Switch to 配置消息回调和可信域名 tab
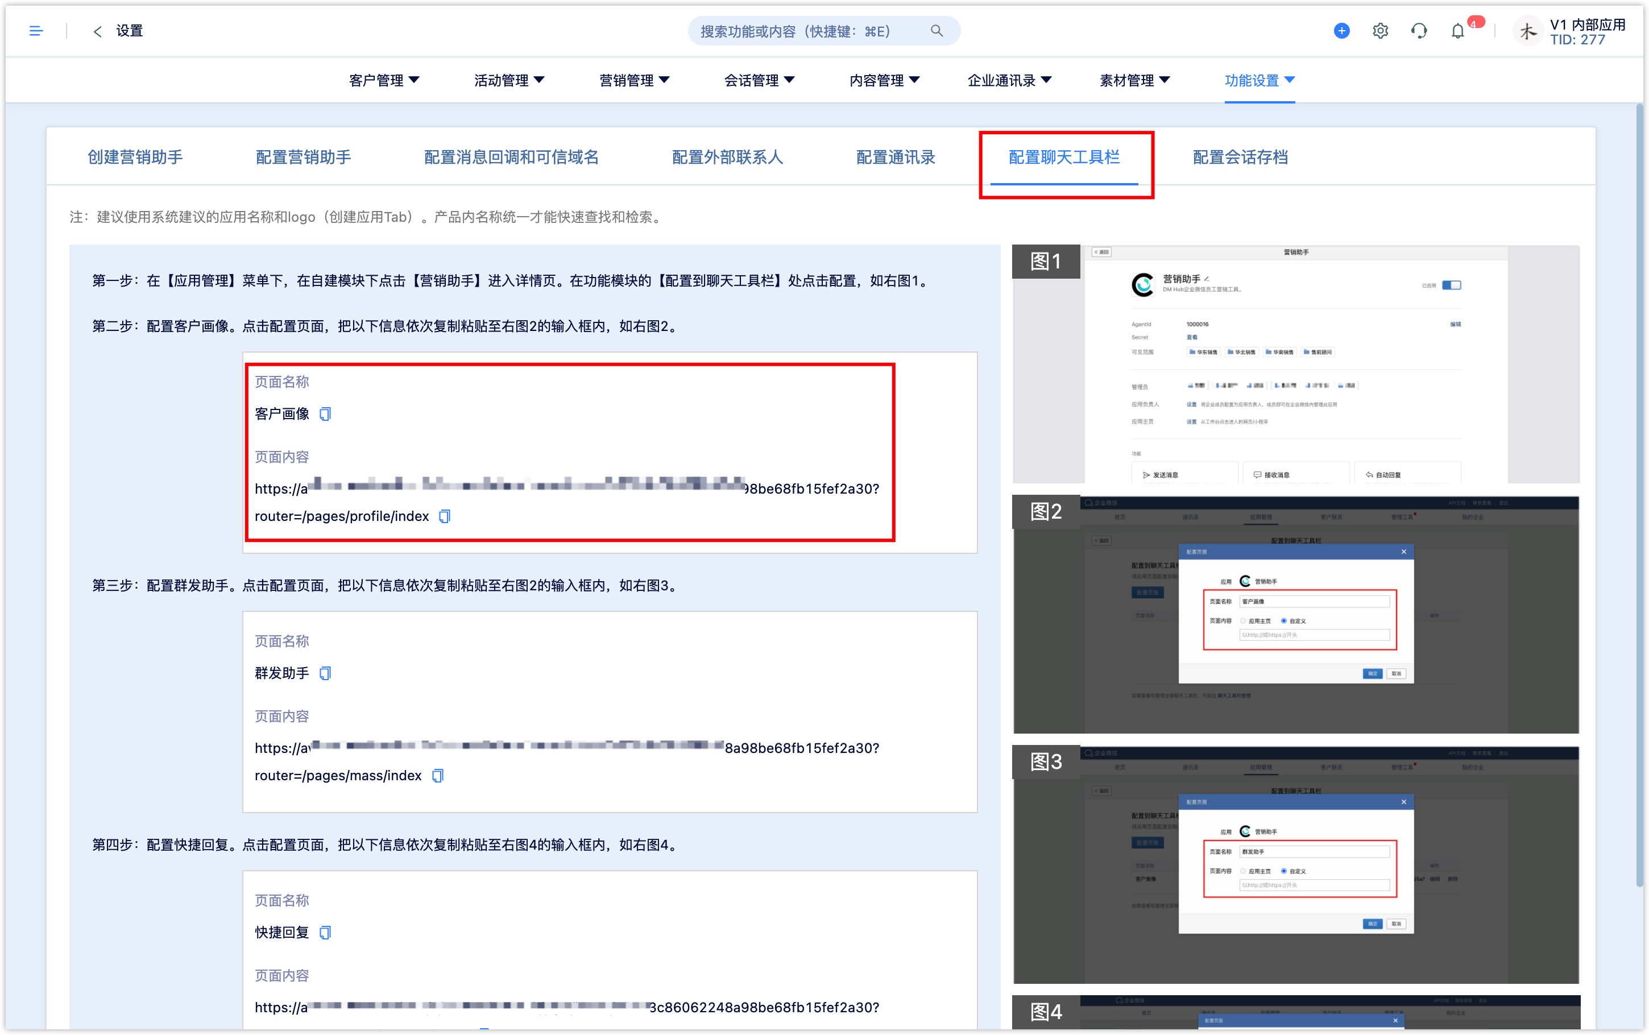1649x1035 pixels. click(x=511, y=157)
